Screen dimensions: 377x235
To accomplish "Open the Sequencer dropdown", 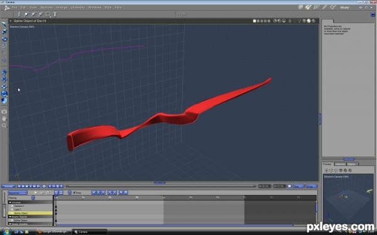I will 18,193.
